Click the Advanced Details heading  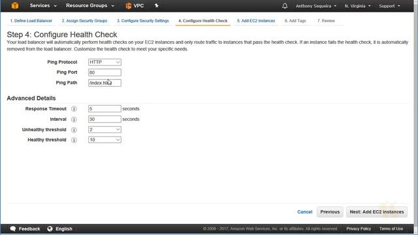pyautogui.click(x=31, y=98)
